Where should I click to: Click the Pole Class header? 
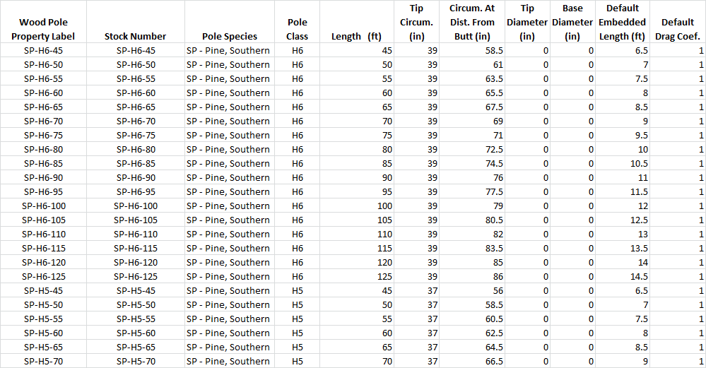coord(297,29)
